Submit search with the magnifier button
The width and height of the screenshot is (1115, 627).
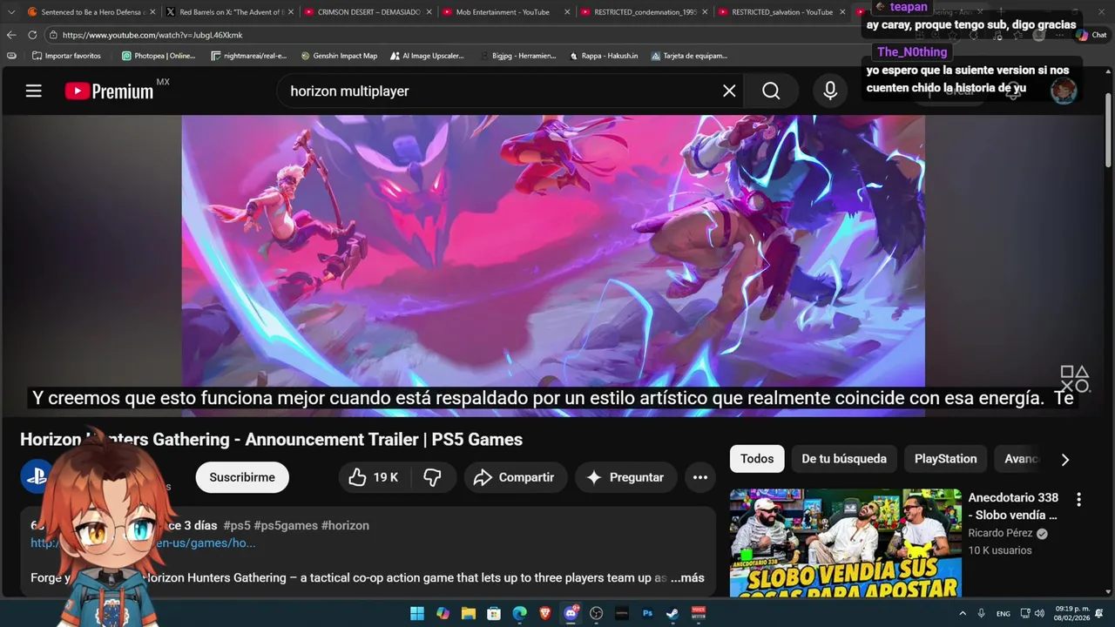coord(771,91)
